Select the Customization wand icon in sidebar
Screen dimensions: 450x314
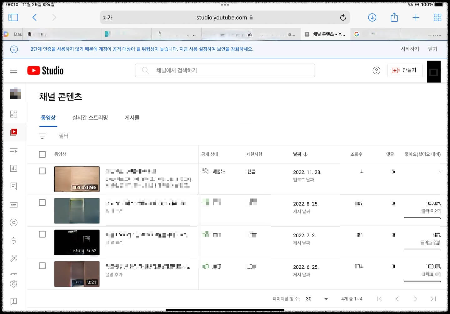[13, 258]
